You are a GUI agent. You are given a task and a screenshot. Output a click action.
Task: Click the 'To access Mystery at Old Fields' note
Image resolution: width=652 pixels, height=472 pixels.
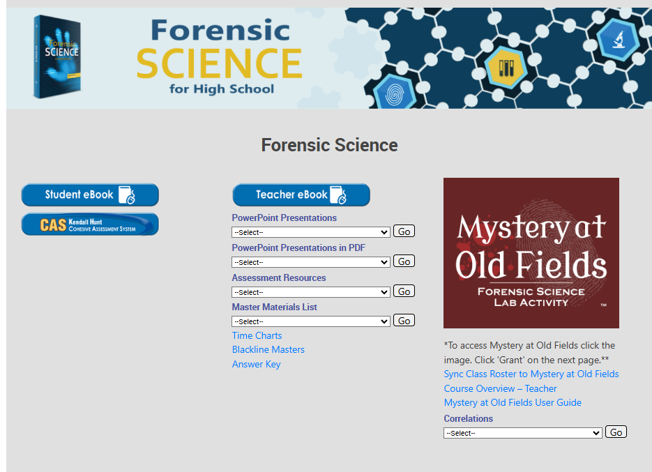(529, 353)
